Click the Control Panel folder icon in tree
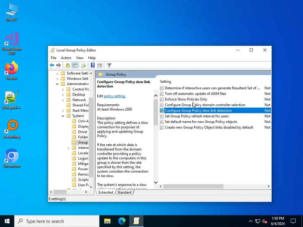The image size is (303, 227). (x=68, y=89)
